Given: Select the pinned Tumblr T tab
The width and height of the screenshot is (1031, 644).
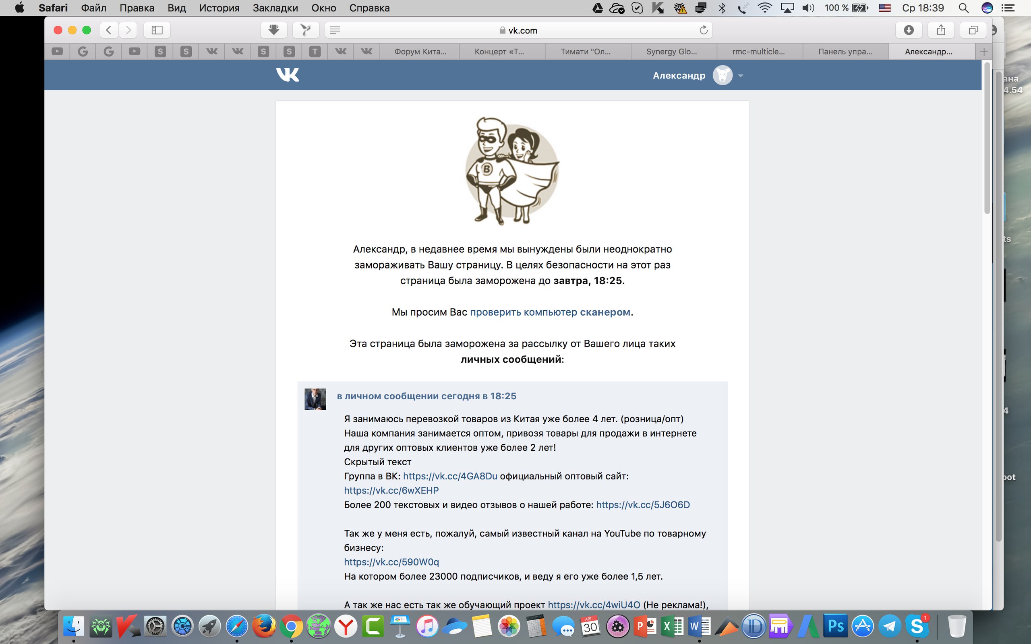Looking at the screenshot, I should tap(315, 52).
